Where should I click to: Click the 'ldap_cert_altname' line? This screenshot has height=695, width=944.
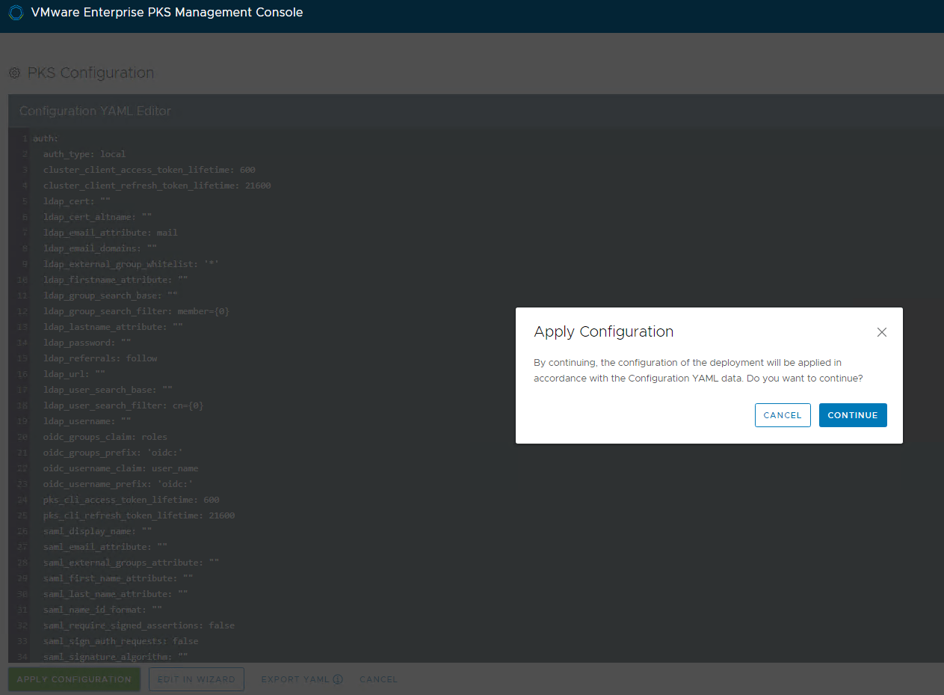click(x=98, y=217)
